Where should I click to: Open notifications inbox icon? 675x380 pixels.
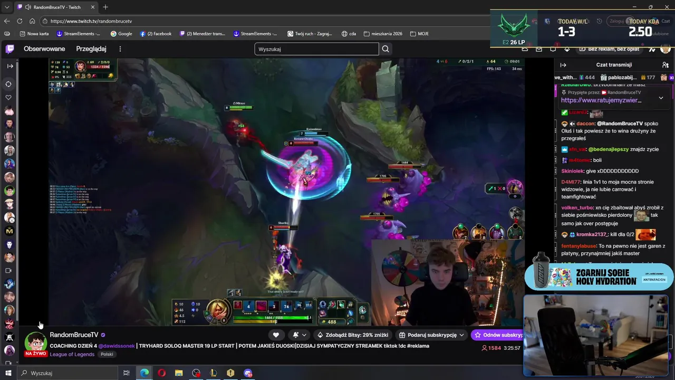click(x=538, y=49)
